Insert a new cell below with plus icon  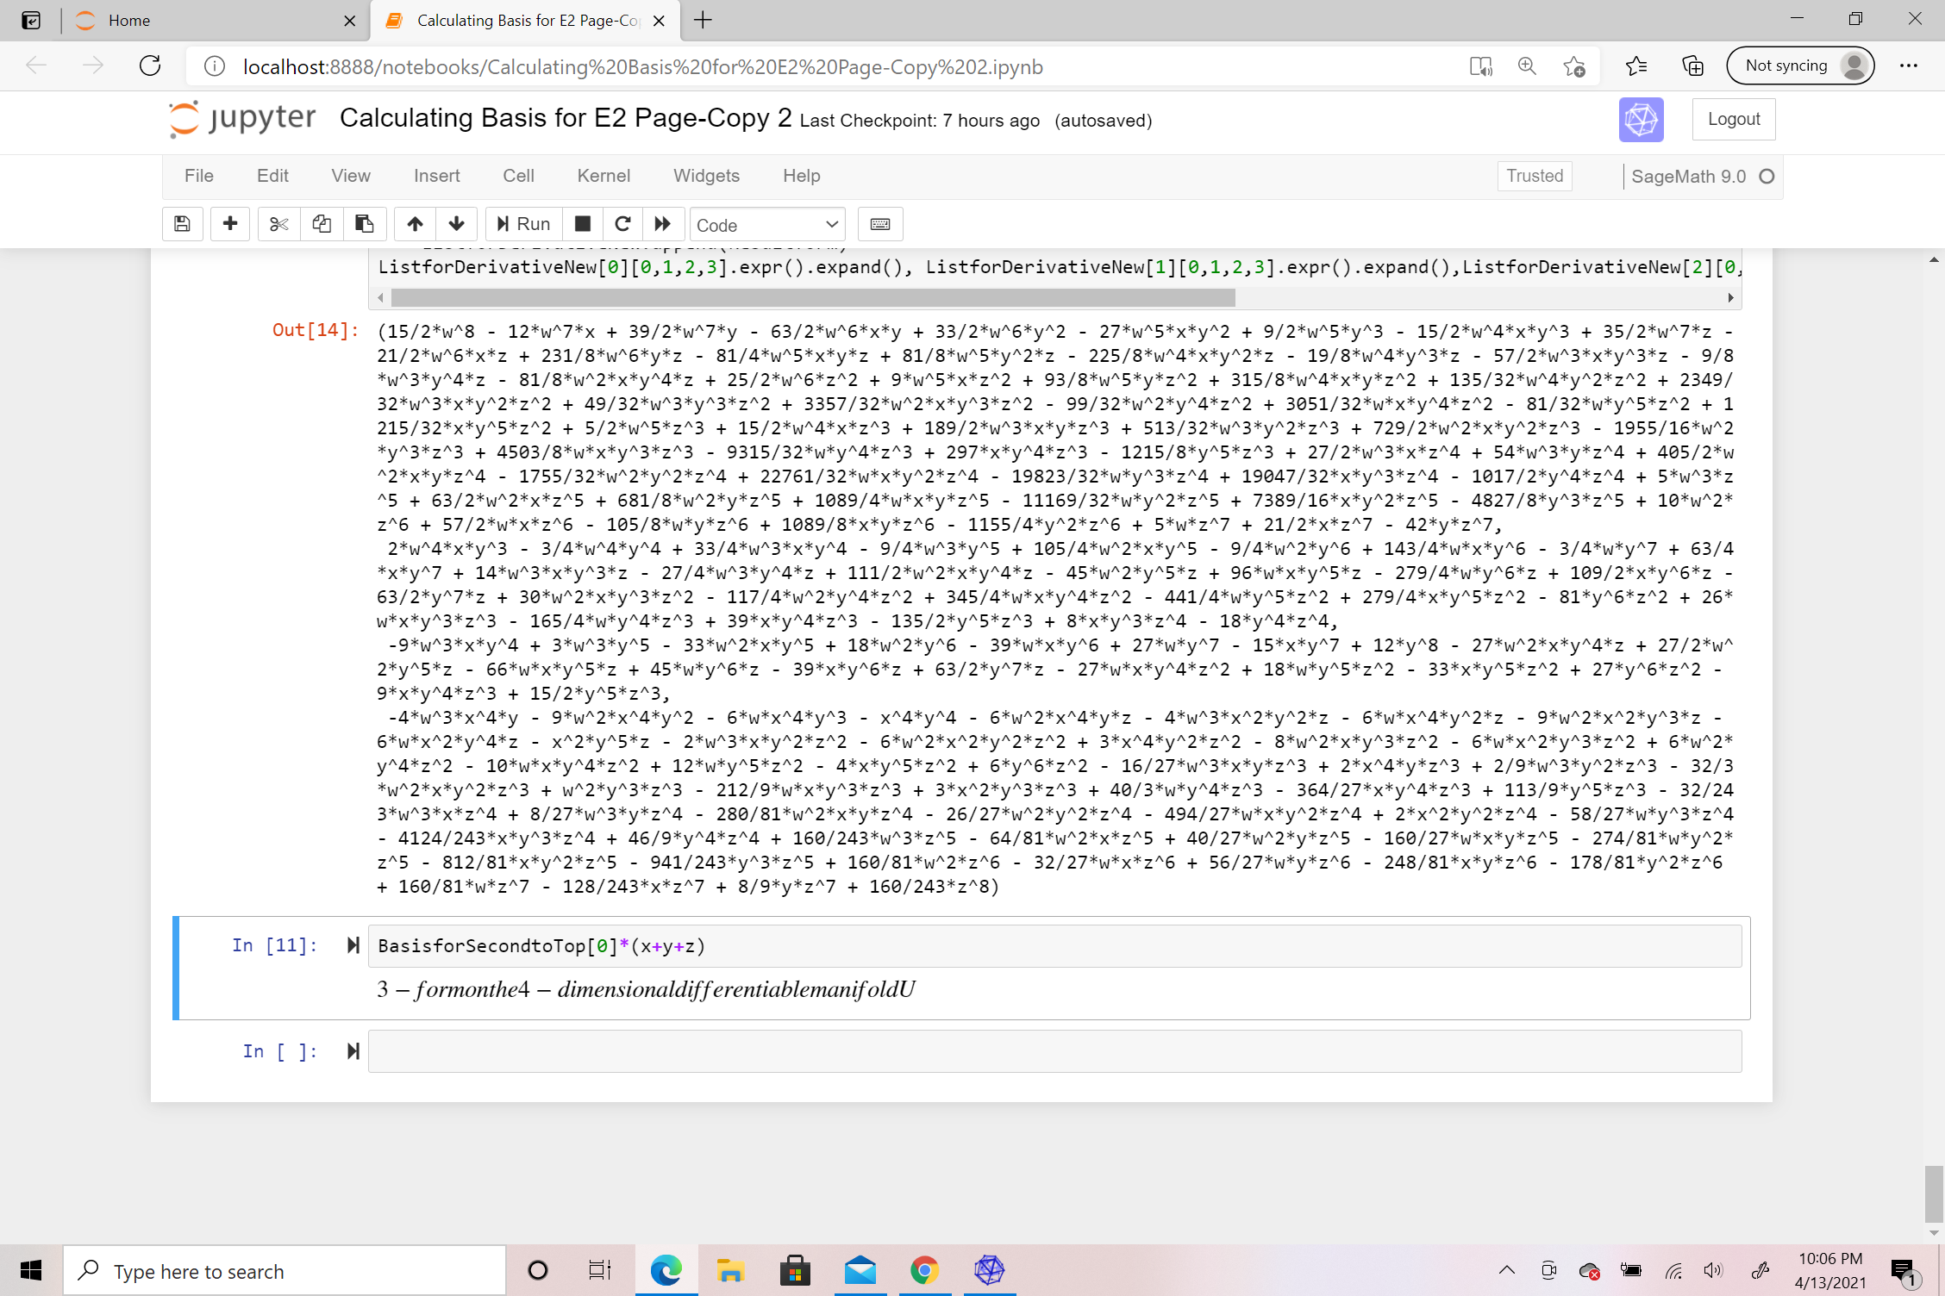point(230,224)
